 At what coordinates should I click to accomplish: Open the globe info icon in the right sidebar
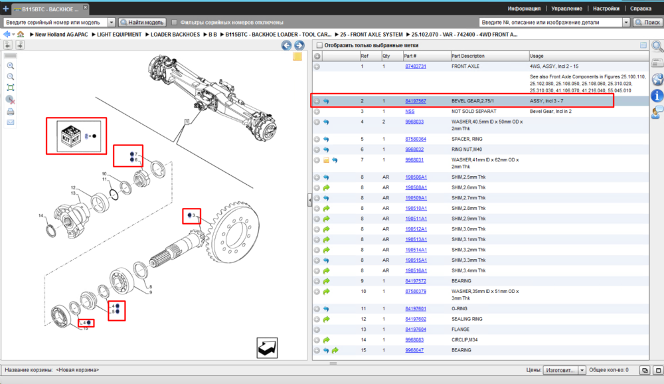pos(657,79)
